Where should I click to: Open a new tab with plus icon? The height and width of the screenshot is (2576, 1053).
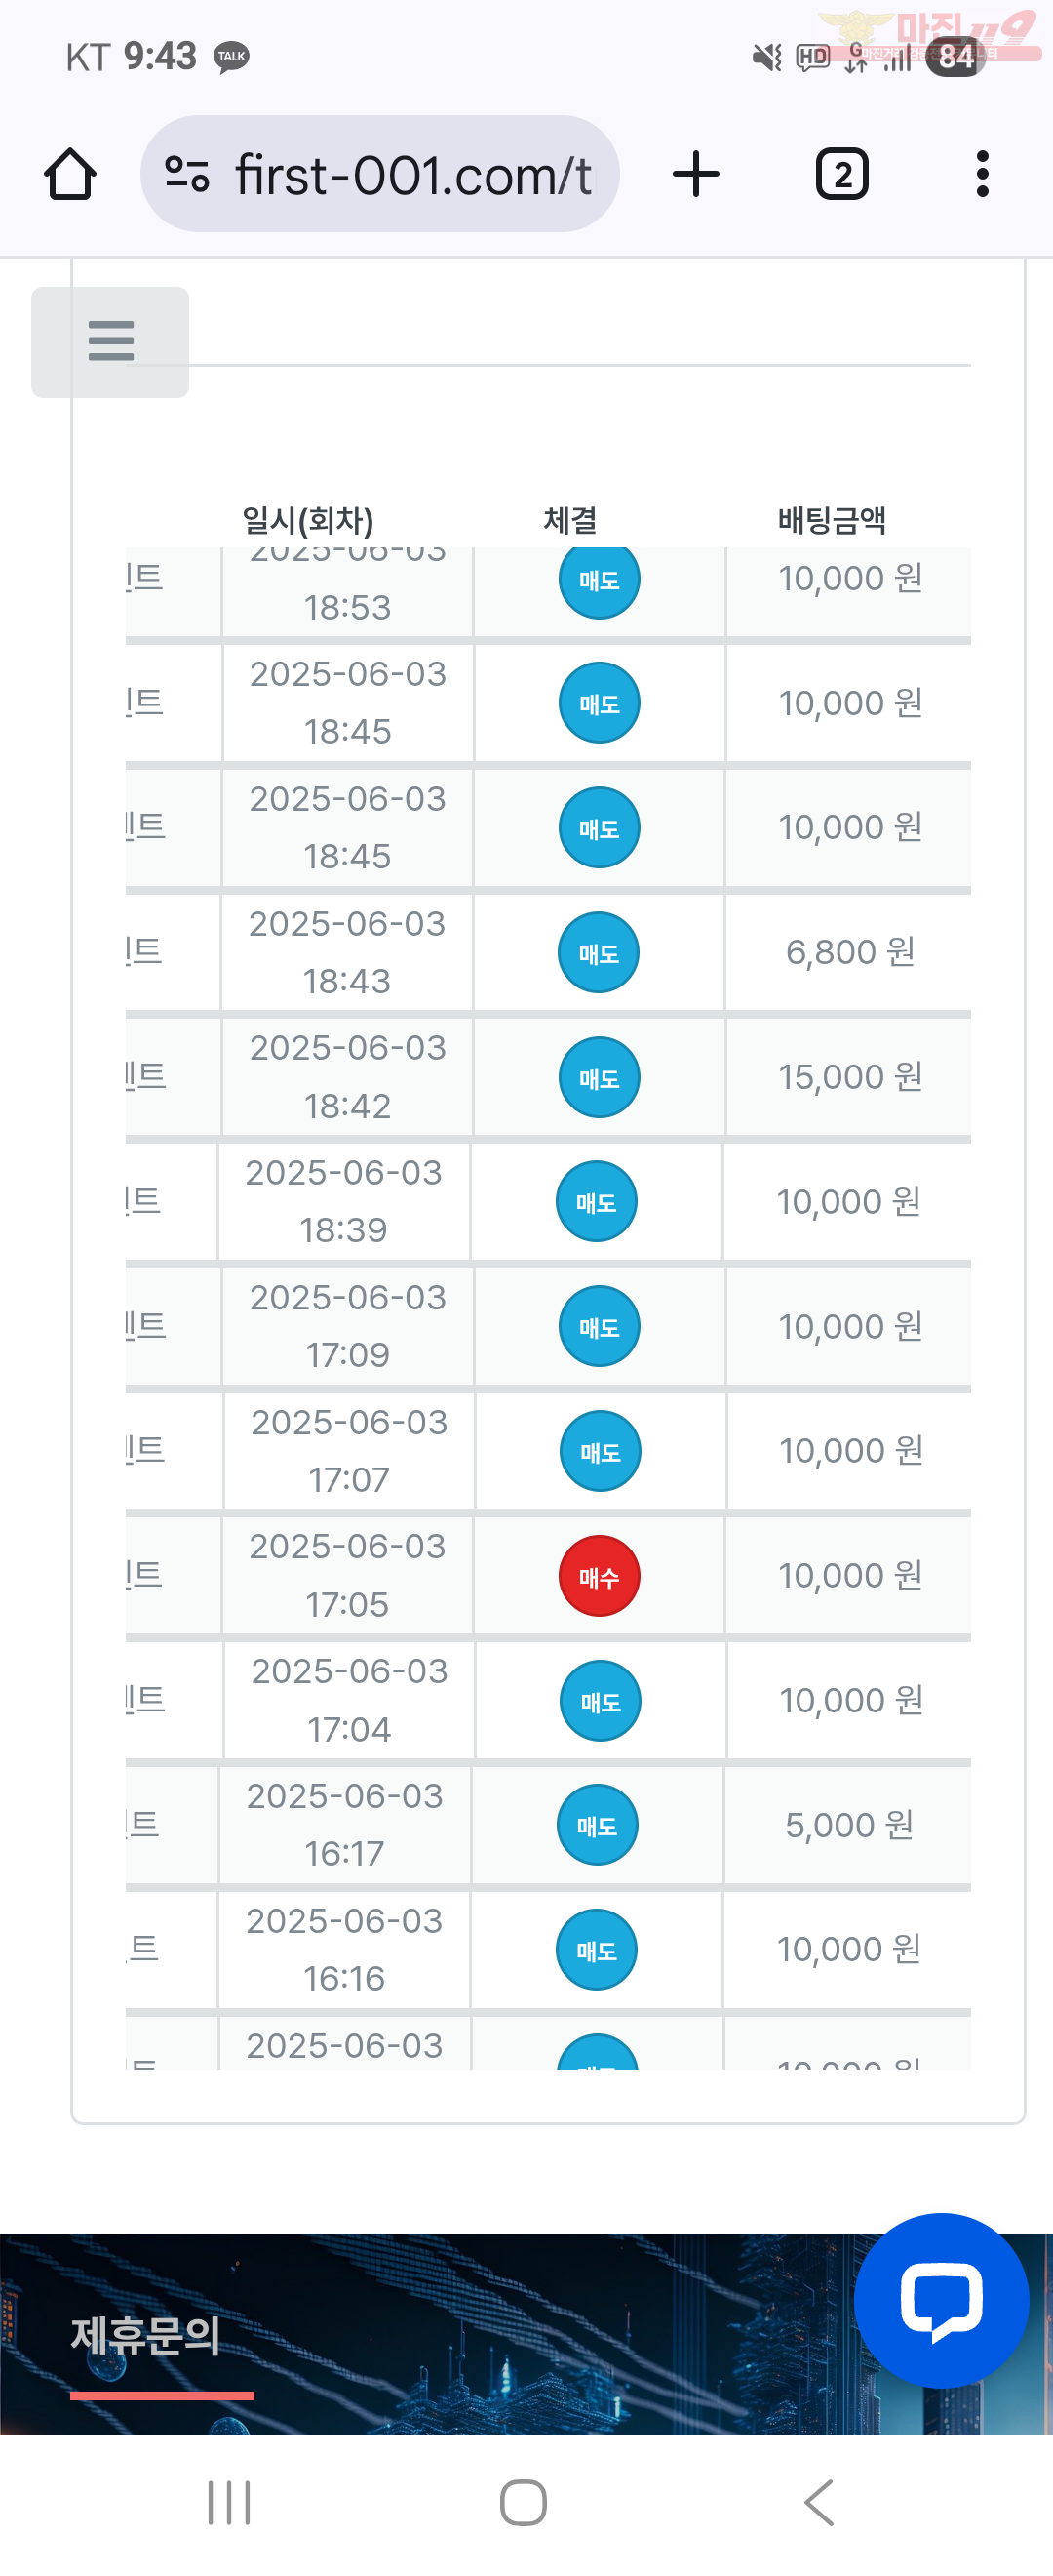coord(695,174)
